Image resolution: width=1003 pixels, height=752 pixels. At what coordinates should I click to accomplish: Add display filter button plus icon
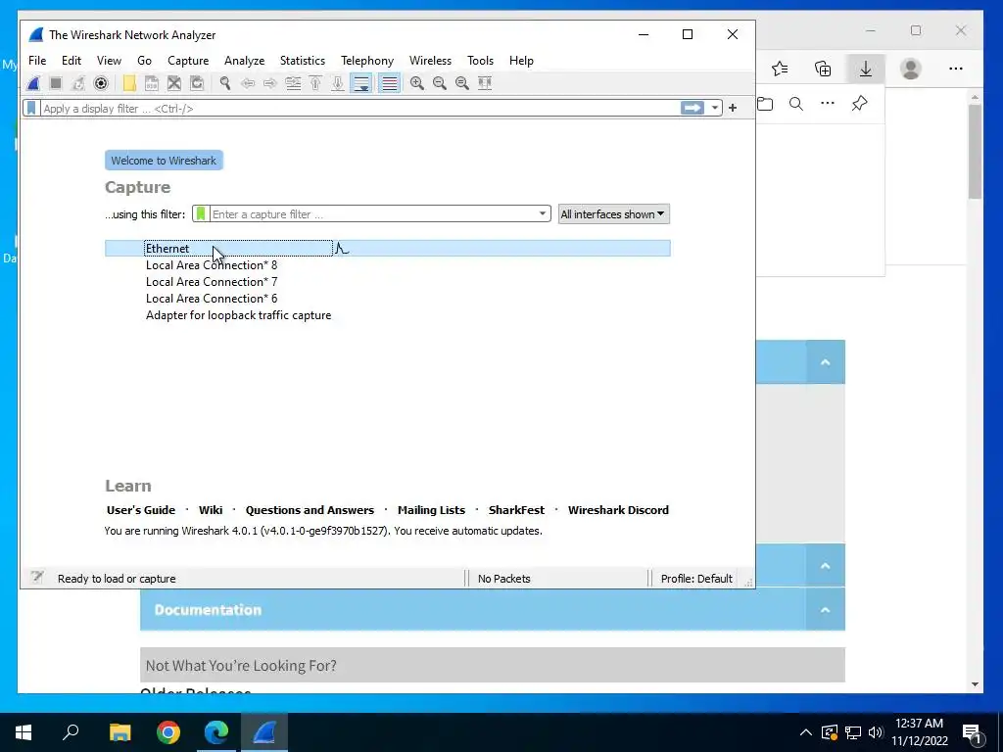(733, 108)
